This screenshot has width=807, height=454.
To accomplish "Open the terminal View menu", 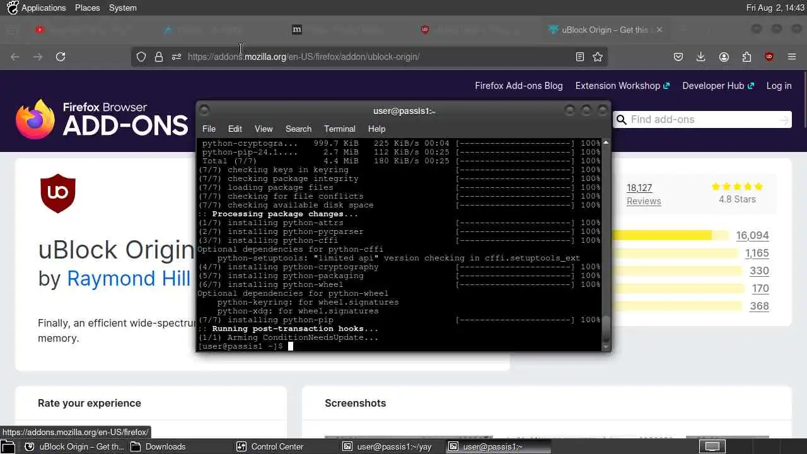I will click(x=264, y=129).
